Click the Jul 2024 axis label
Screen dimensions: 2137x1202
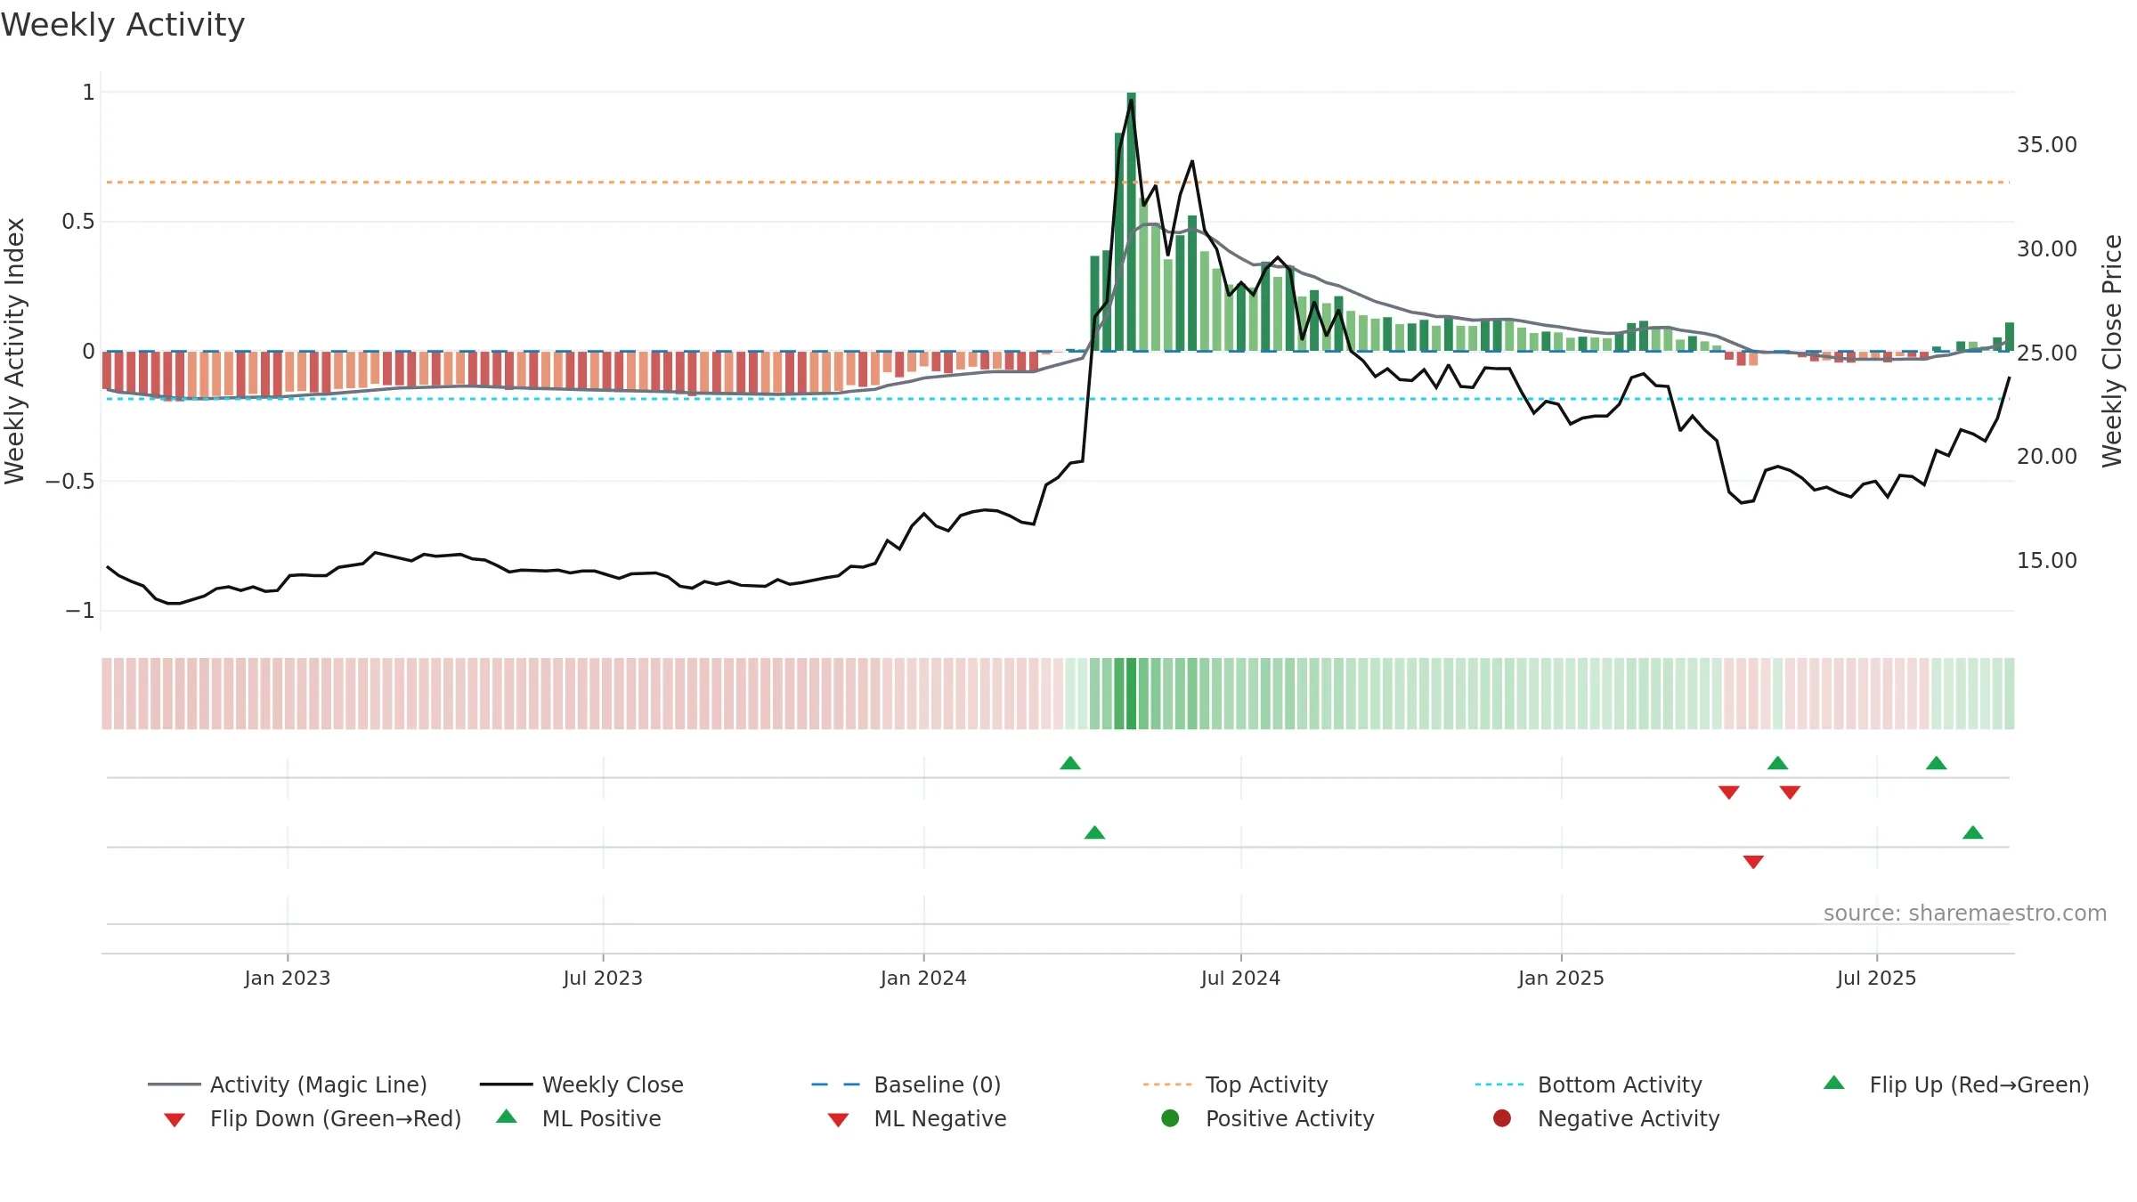[1240, 979]
